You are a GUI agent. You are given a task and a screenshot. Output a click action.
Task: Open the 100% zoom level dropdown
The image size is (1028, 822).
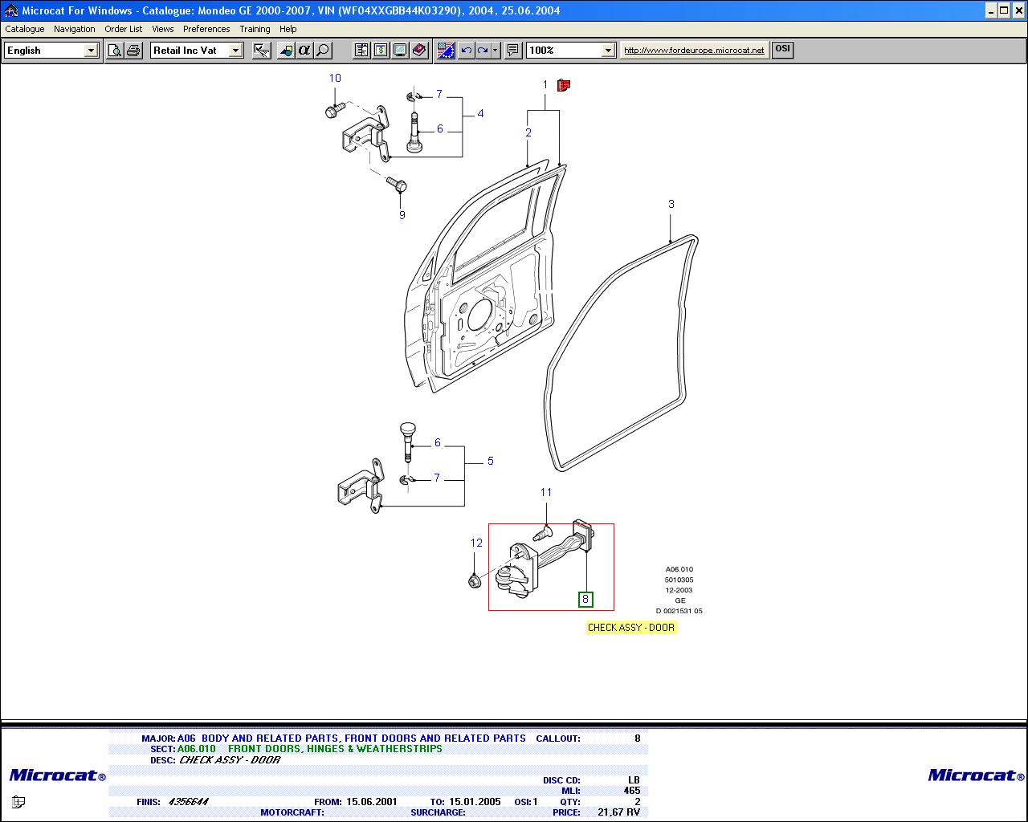[608, 51]
